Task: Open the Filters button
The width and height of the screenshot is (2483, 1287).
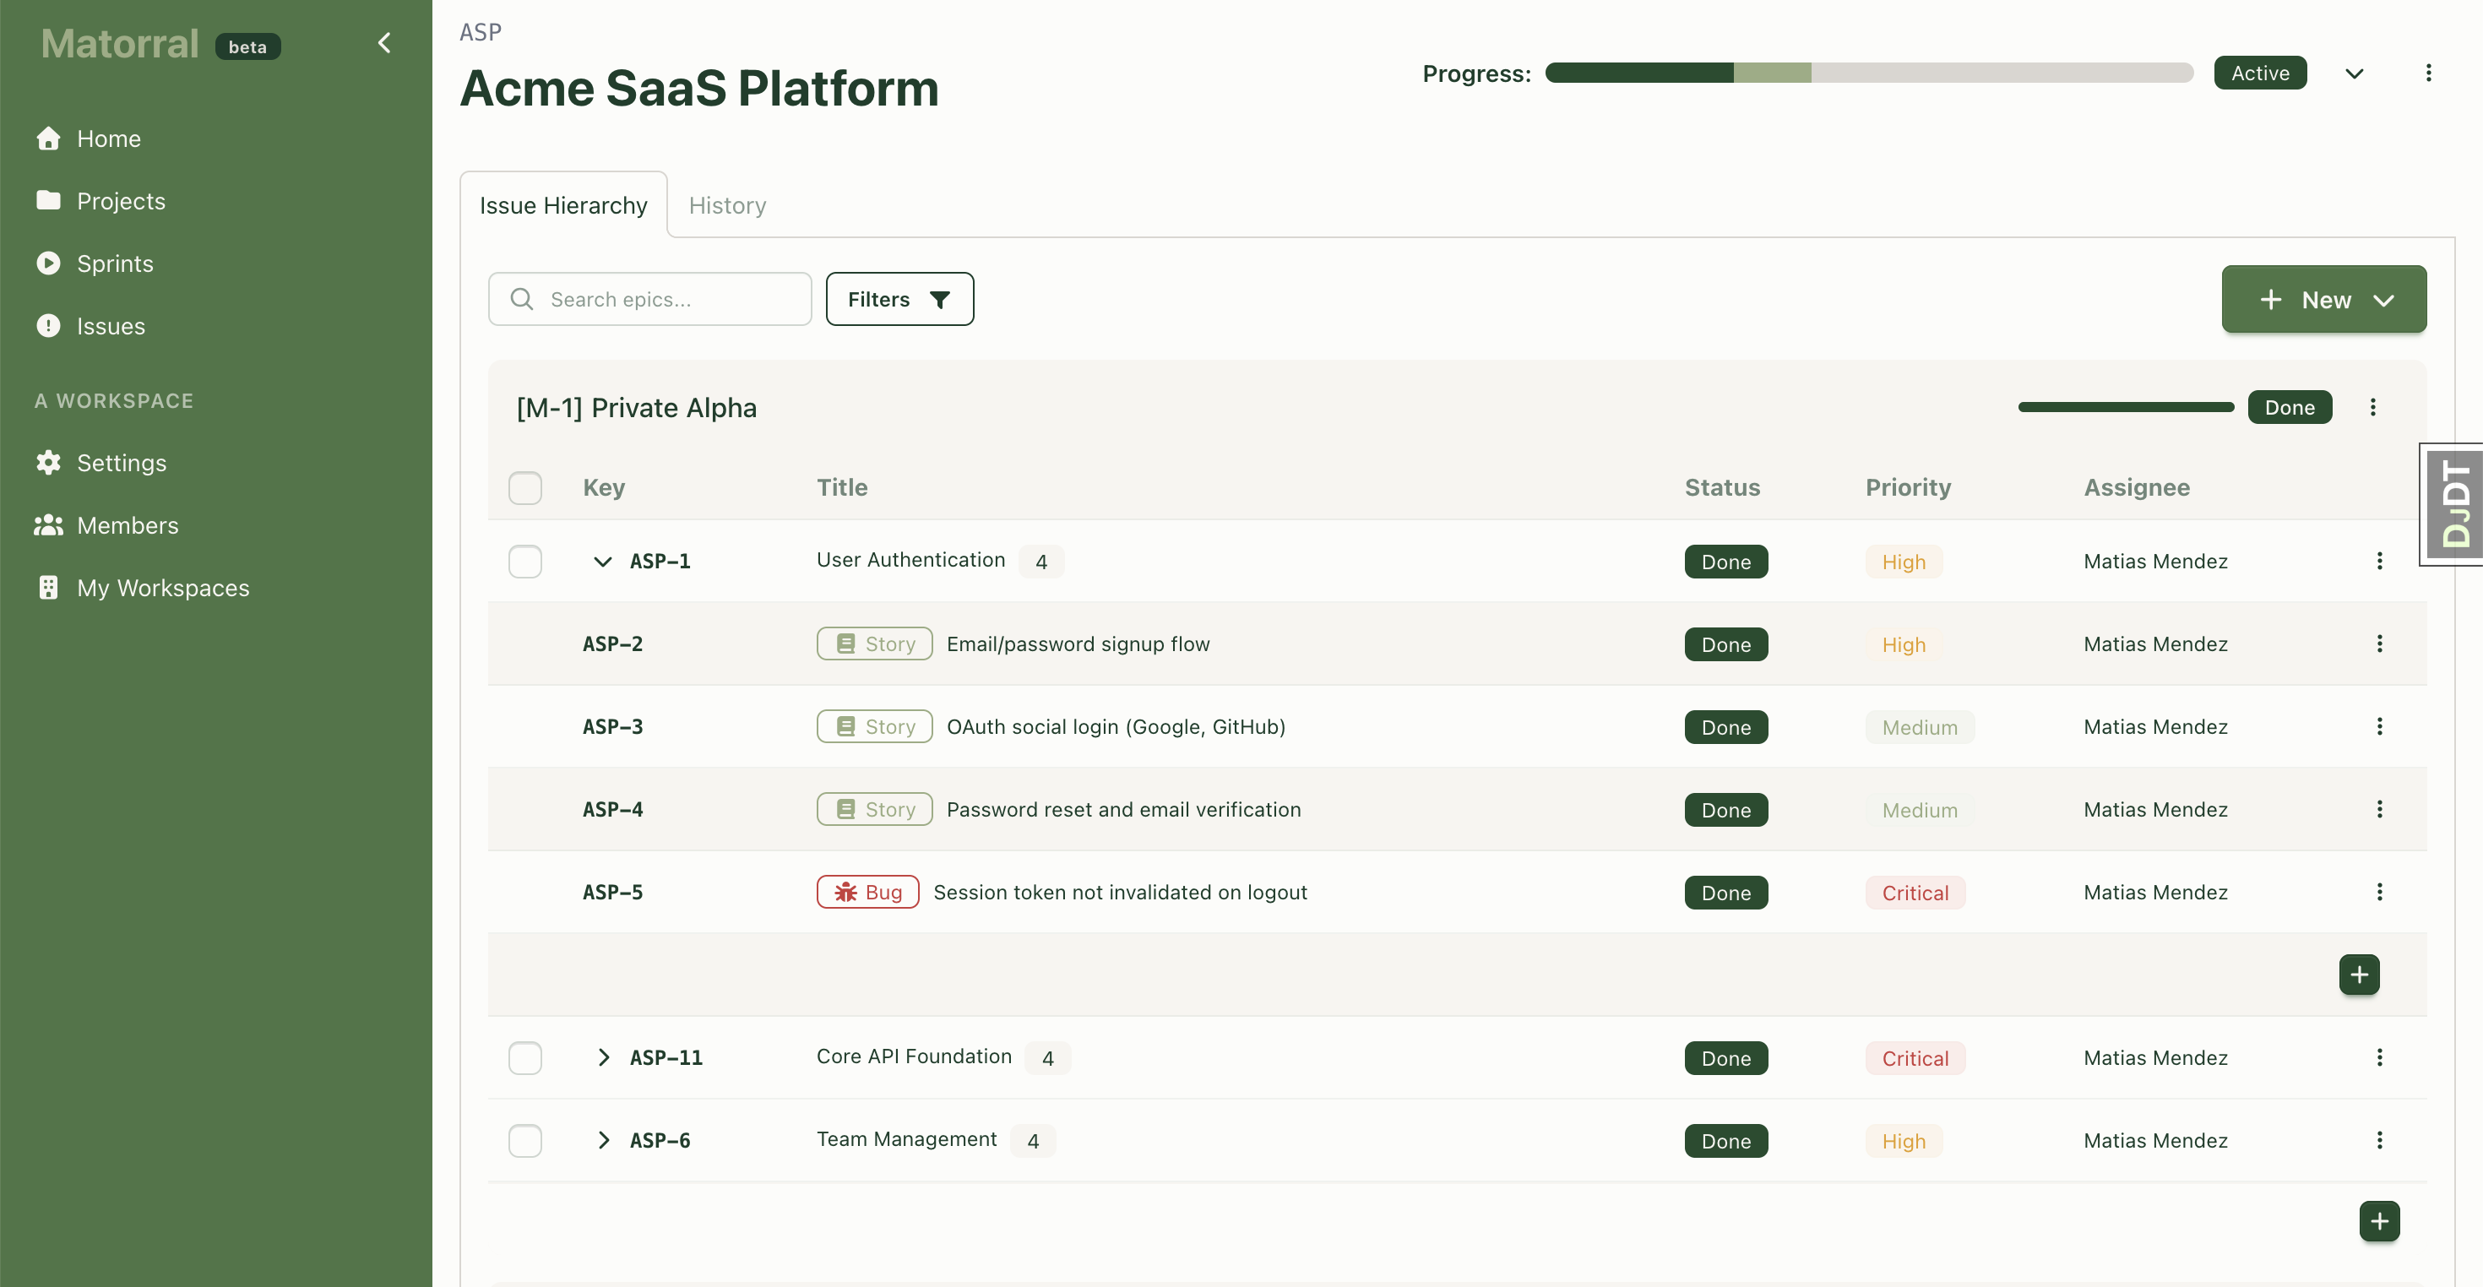Action: point(899,299)
